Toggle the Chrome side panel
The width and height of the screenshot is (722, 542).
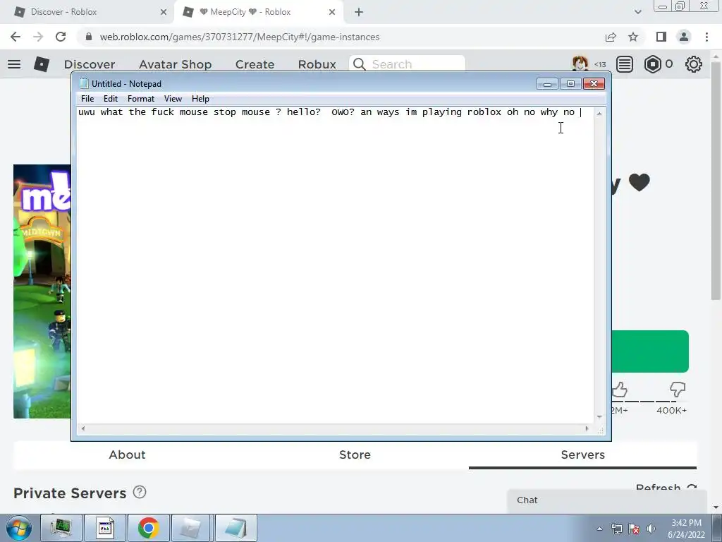pos(661,37)
